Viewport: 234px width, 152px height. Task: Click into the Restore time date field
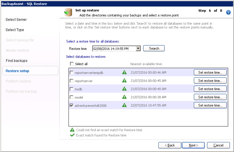coord(114,48)
